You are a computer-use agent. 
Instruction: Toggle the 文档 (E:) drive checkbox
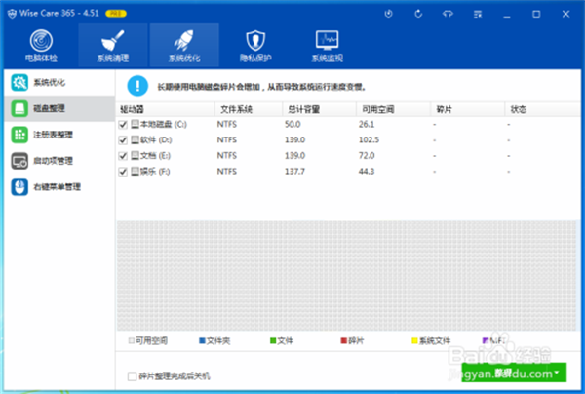click(123, 156)
